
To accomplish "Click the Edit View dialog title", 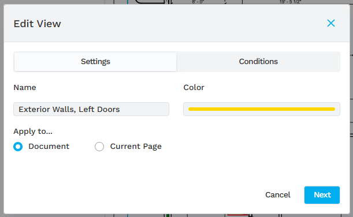I will point(37,24).
